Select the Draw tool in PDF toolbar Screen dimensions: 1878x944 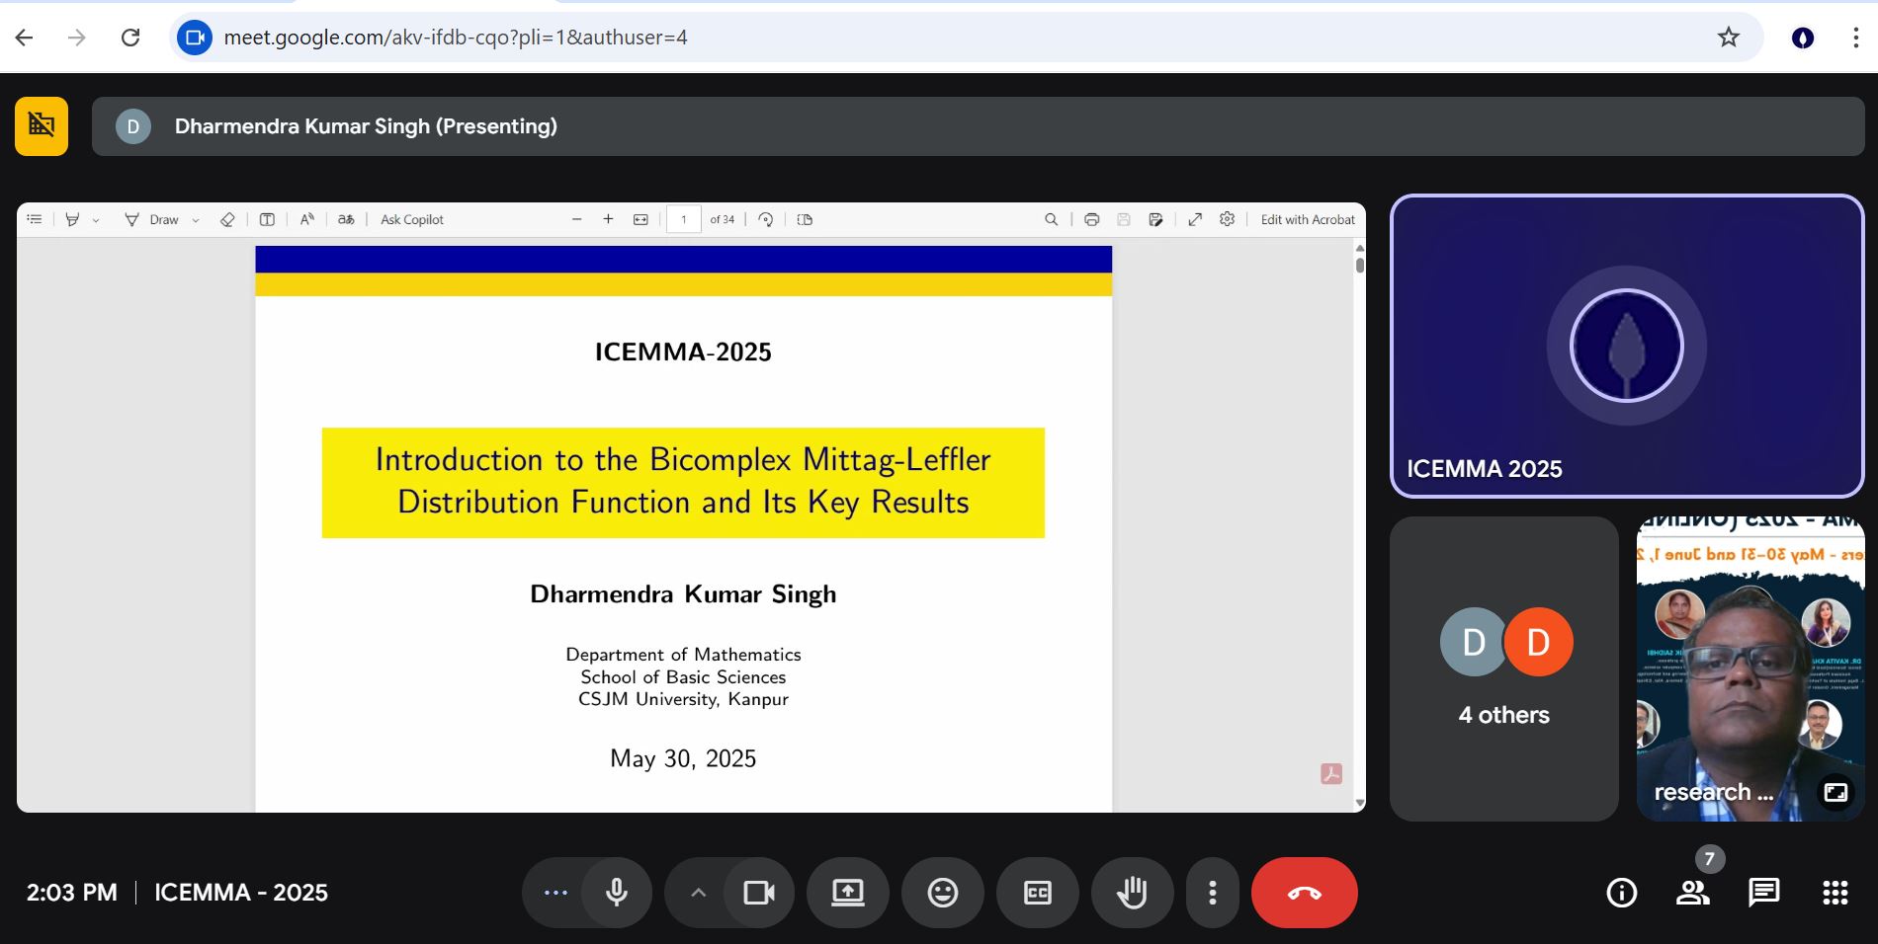tap(152, 219)
